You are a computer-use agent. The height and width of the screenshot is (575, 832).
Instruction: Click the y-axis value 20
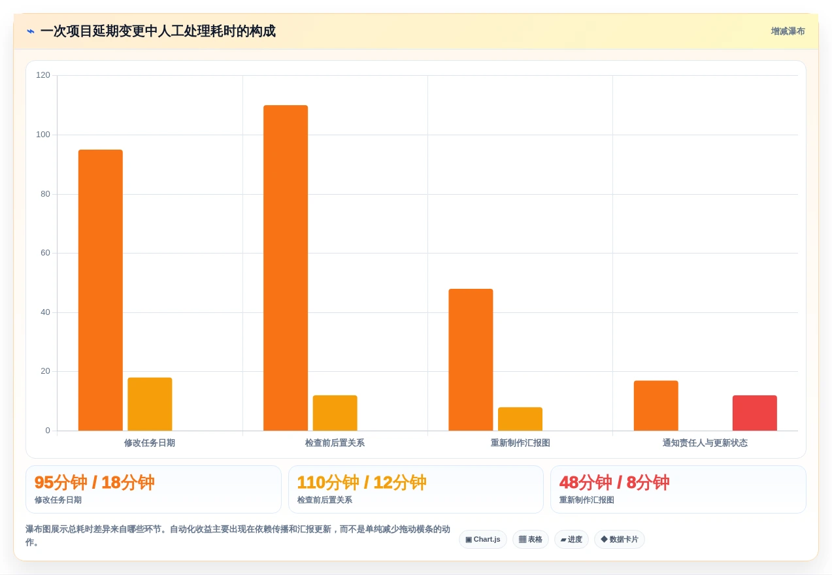coord(45,371)
